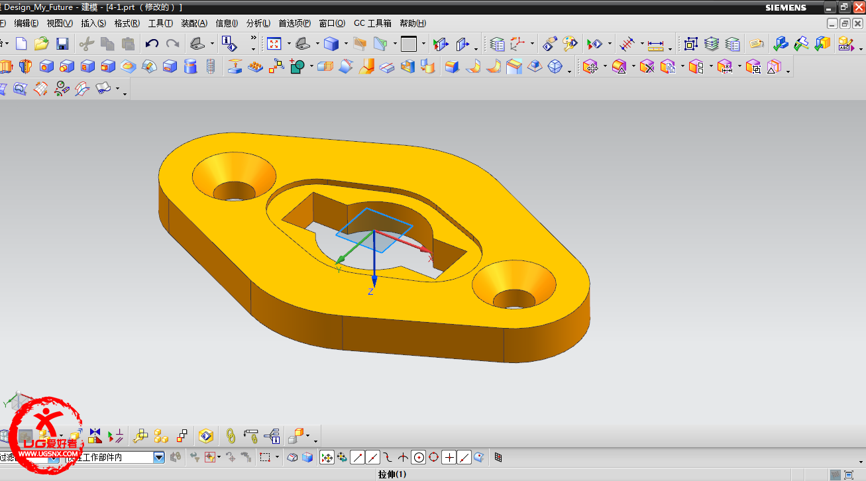
Task: Click the Edge Blend icon
Action: (x=452, y=66)
